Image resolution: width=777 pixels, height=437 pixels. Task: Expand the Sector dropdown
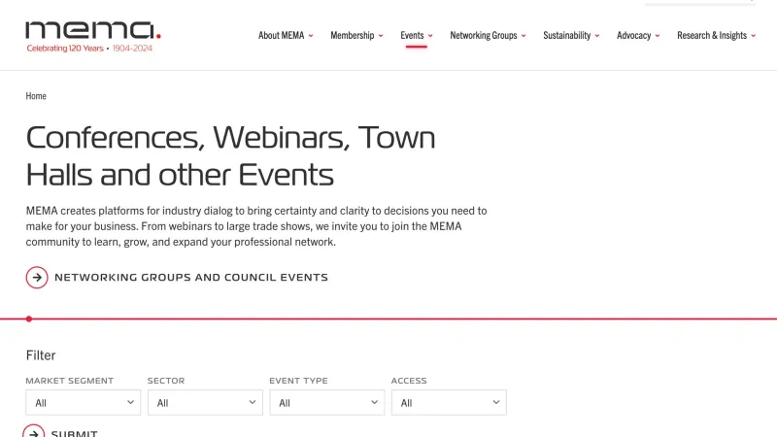pos(205,402)
